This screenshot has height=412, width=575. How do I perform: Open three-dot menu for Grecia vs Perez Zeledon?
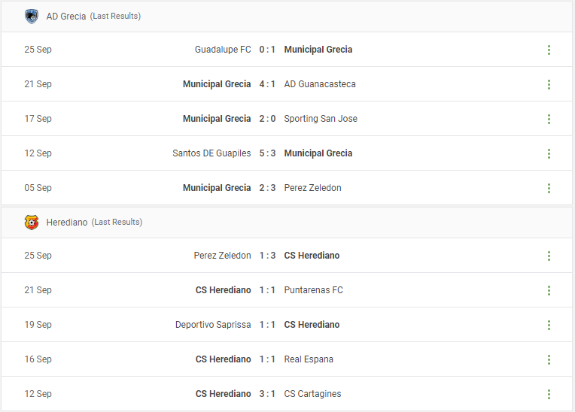[x=549, y=188]
